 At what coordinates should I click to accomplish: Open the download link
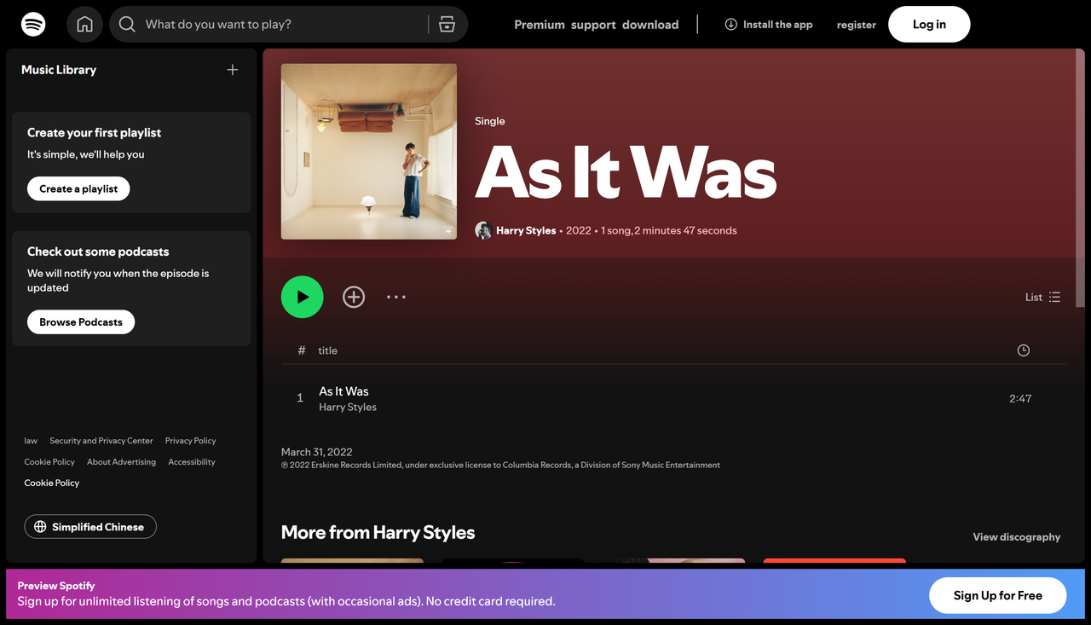[x=650, y=25]
